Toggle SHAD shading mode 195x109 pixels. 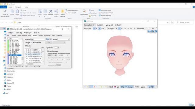151,87
